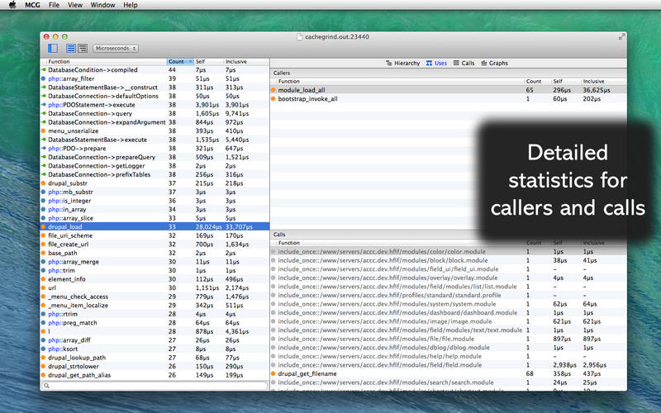661x413 pixels.
Task: Switch to the Calls tab
Action: tap(464, 64)
